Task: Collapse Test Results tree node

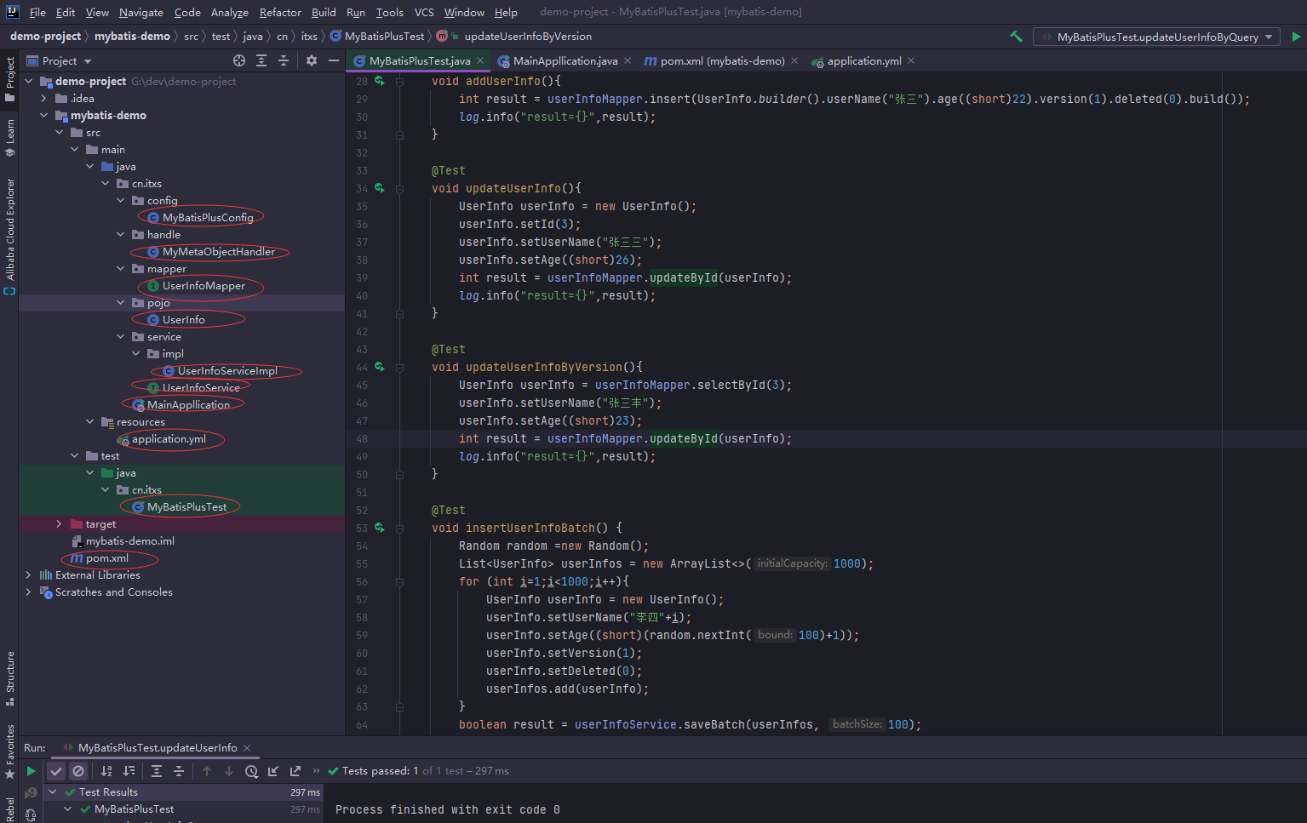Action: tap(52, 792)
